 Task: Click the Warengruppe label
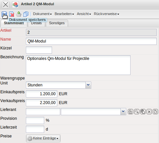point(12,78)
